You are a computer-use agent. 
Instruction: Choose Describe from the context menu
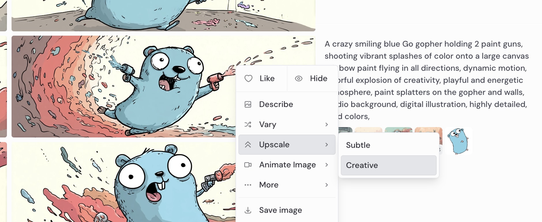(287, 104)
